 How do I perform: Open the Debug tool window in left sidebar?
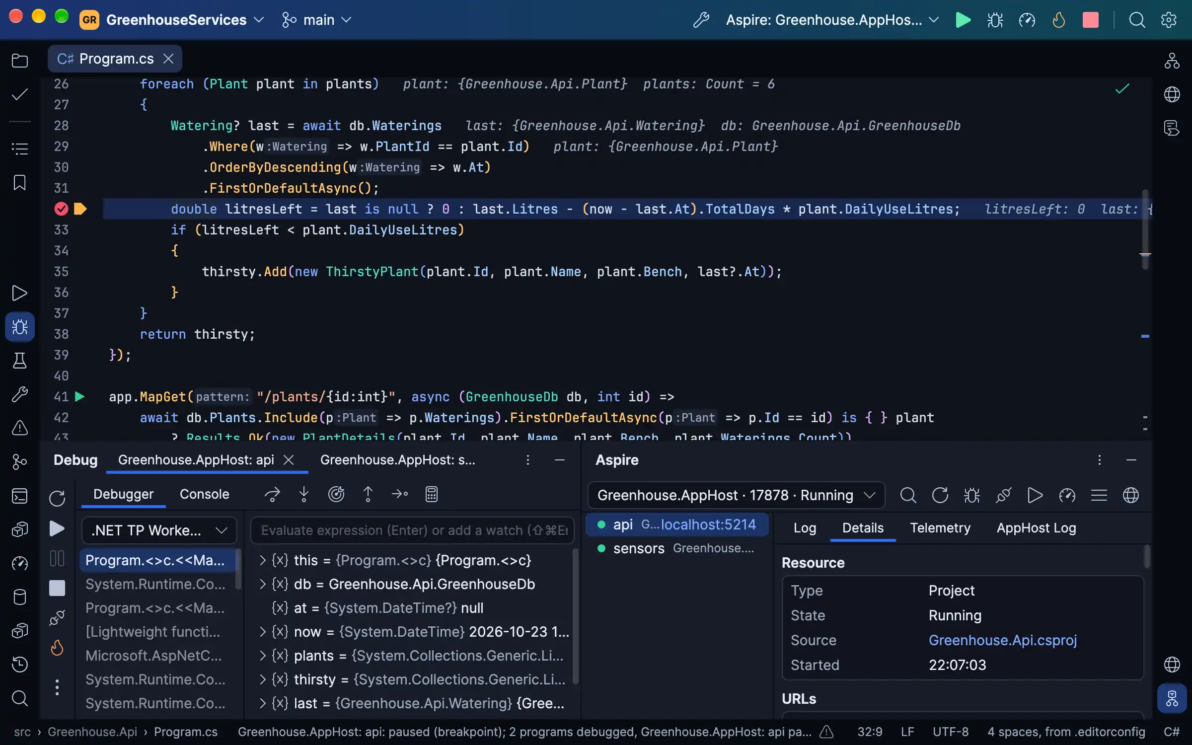click(x=20, y=327)
